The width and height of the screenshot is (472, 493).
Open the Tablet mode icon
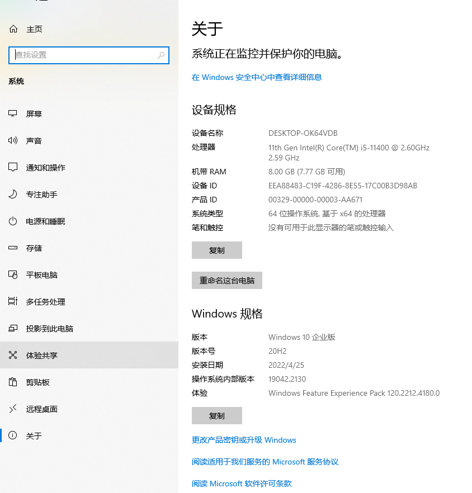(13, 275)
